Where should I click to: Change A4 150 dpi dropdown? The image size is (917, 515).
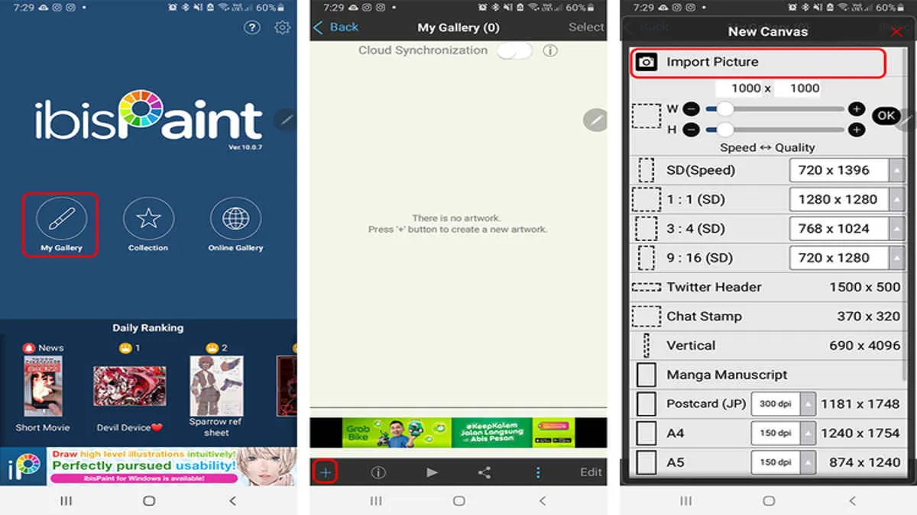click(x=783, y=433)
